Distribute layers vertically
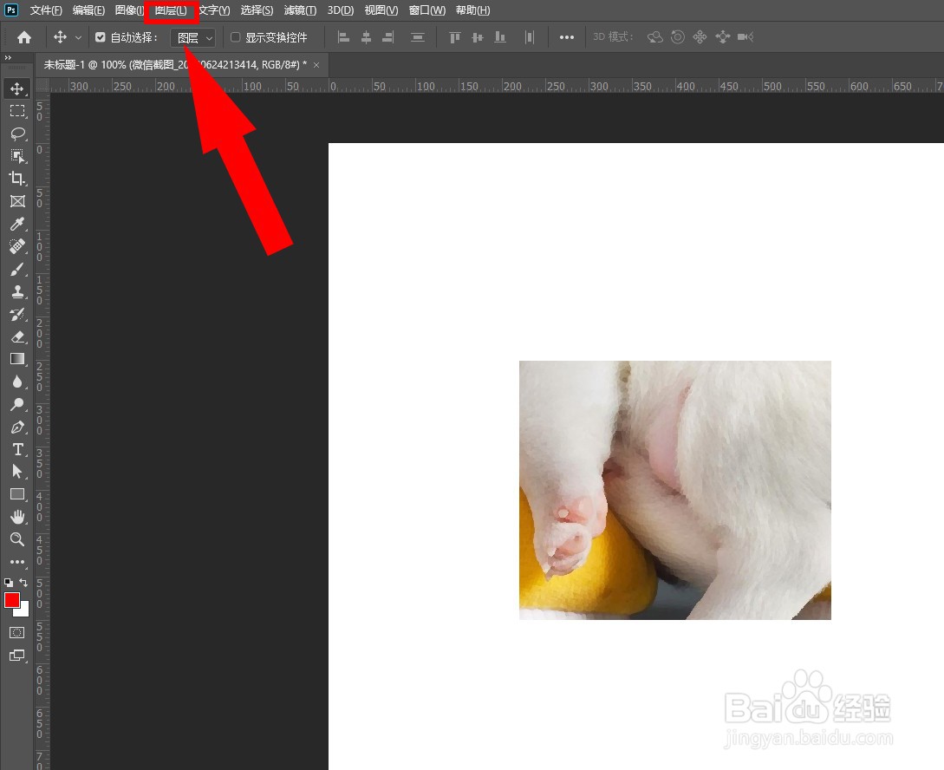This screenshot has height=770, width=944. 417,37
